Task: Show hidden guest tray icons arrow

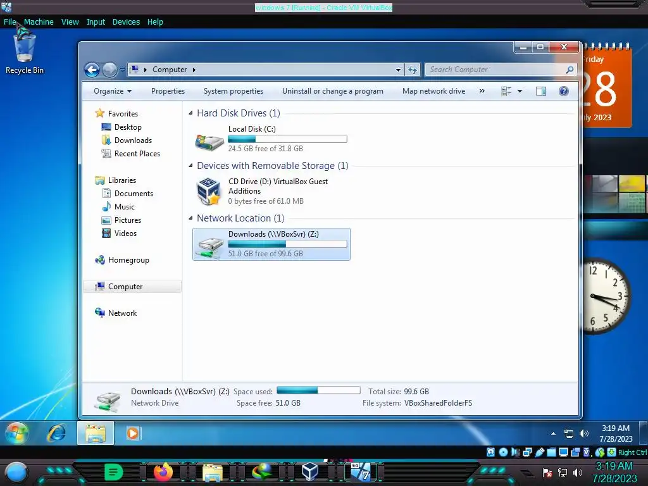Action: (553, 433)
